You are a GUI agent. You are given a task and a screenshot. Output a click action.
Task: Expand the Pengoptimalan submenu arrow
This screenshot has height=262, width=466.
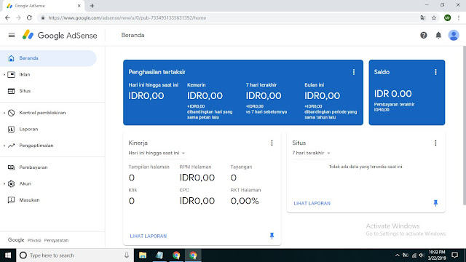coord(4,146)
